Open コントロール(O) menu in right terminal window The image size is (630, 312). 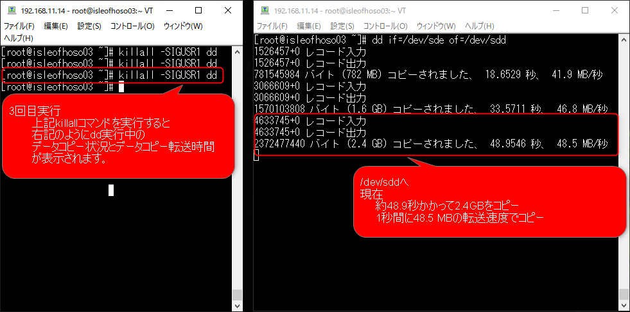[x=385, y=26]
